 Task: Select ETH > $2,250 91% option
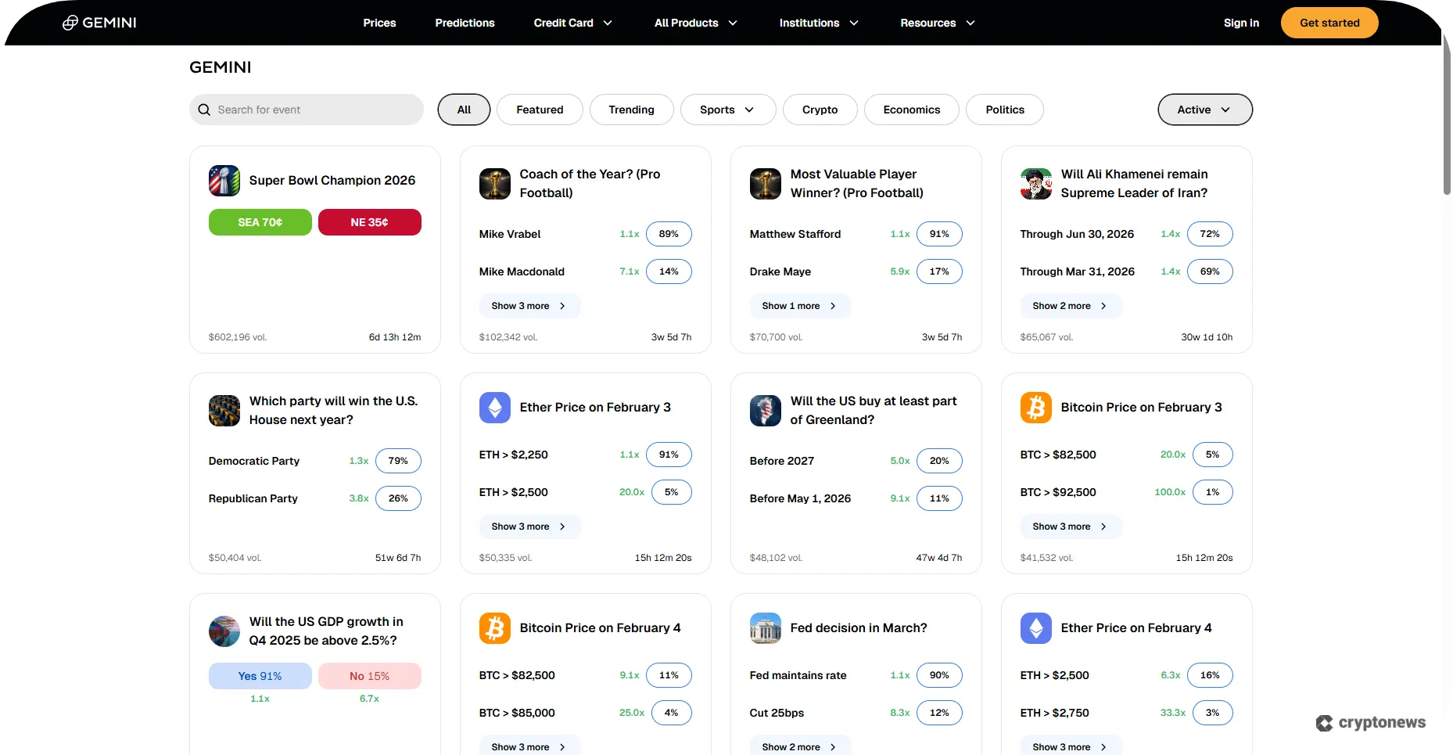(x=669, y=455)
